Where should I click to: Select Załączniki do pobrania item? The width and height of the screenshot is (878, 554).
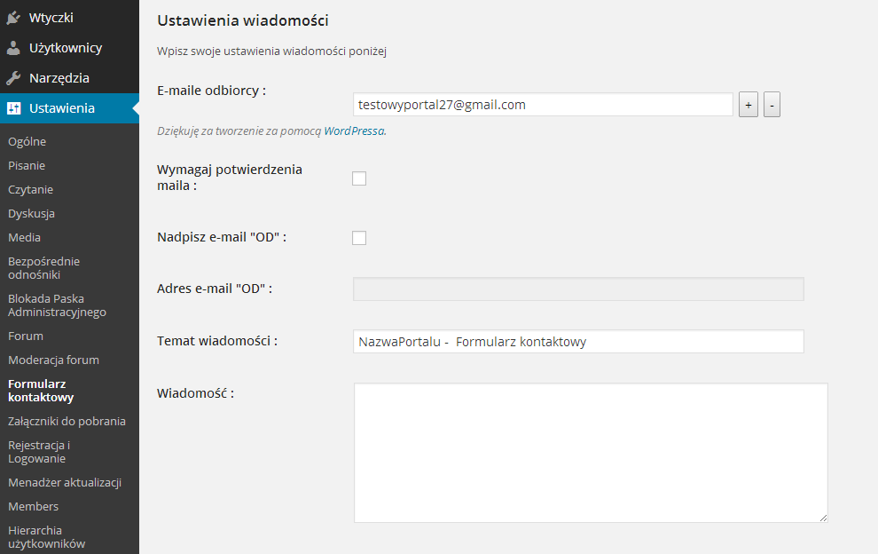tap(67, 421)
